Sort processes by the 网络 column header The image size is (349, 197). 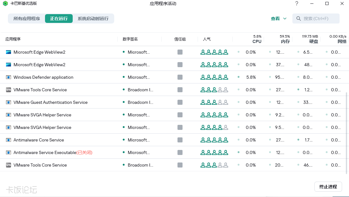[342, 41]
